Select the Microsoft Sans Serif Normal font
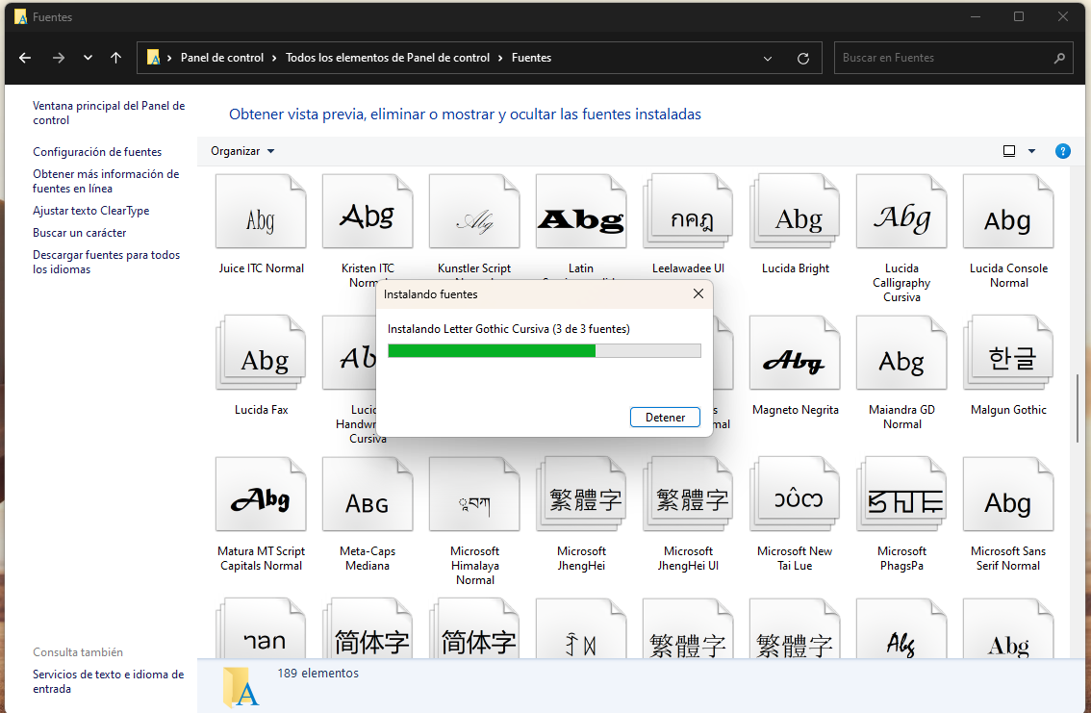Screen dimensions: 1091x713 [1008, 494]
